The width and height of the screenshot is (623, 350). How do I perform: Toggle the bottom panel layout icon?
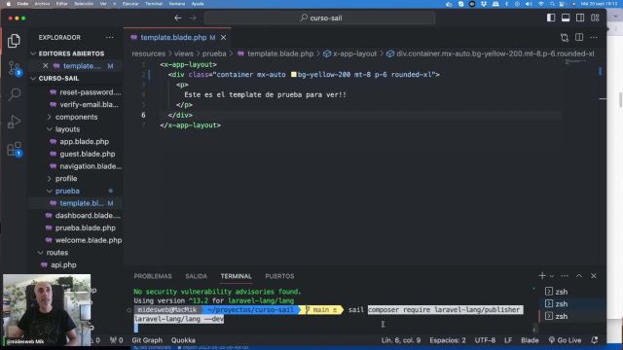[x=566, y=17]
